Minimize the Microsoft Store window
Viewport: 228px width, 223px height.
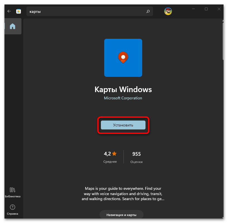193,9
